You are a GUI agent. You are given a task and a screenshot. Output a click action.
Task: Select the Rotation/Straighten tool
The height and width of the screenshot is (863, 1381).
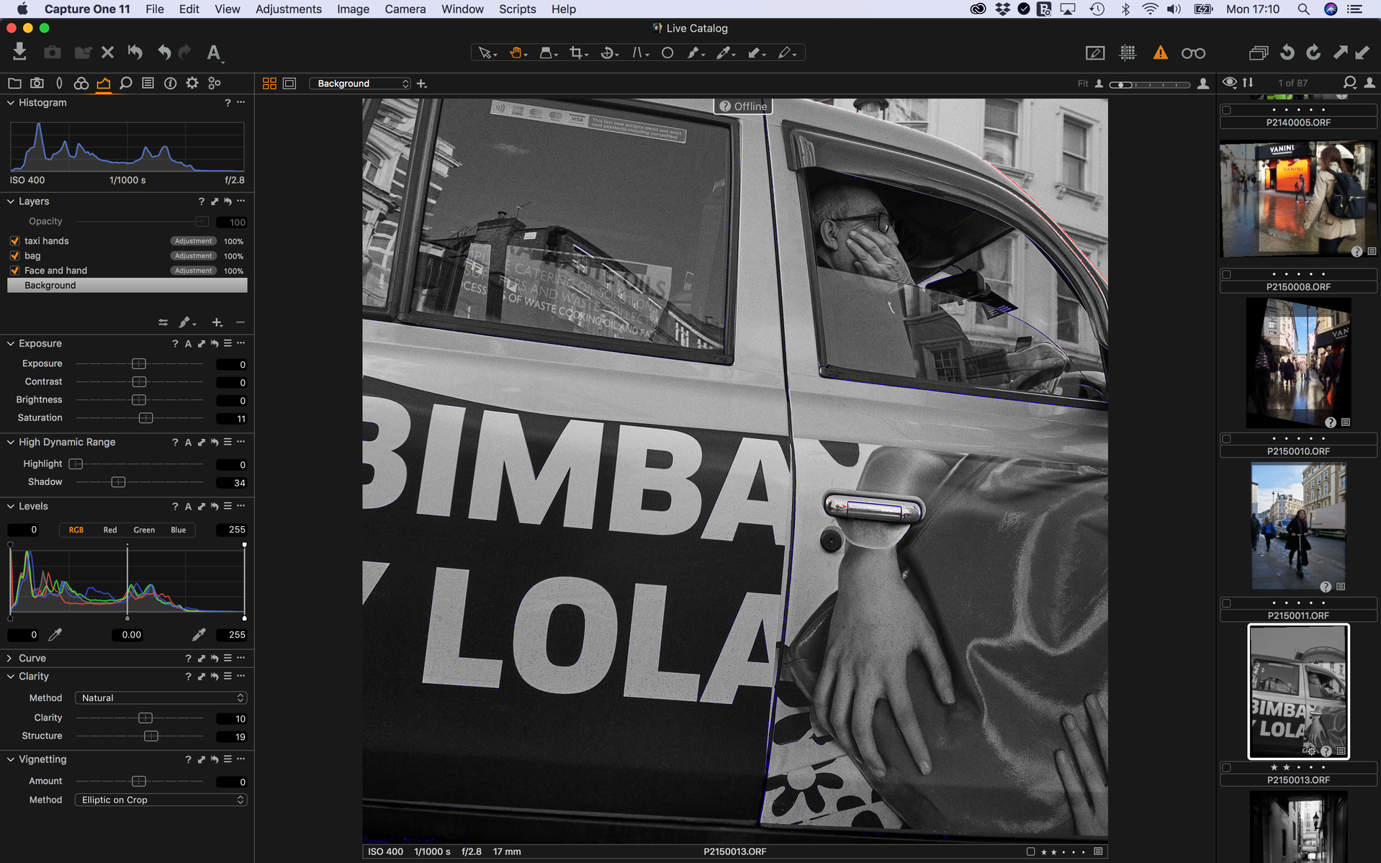pyautogui.click(x=608, y=53)
